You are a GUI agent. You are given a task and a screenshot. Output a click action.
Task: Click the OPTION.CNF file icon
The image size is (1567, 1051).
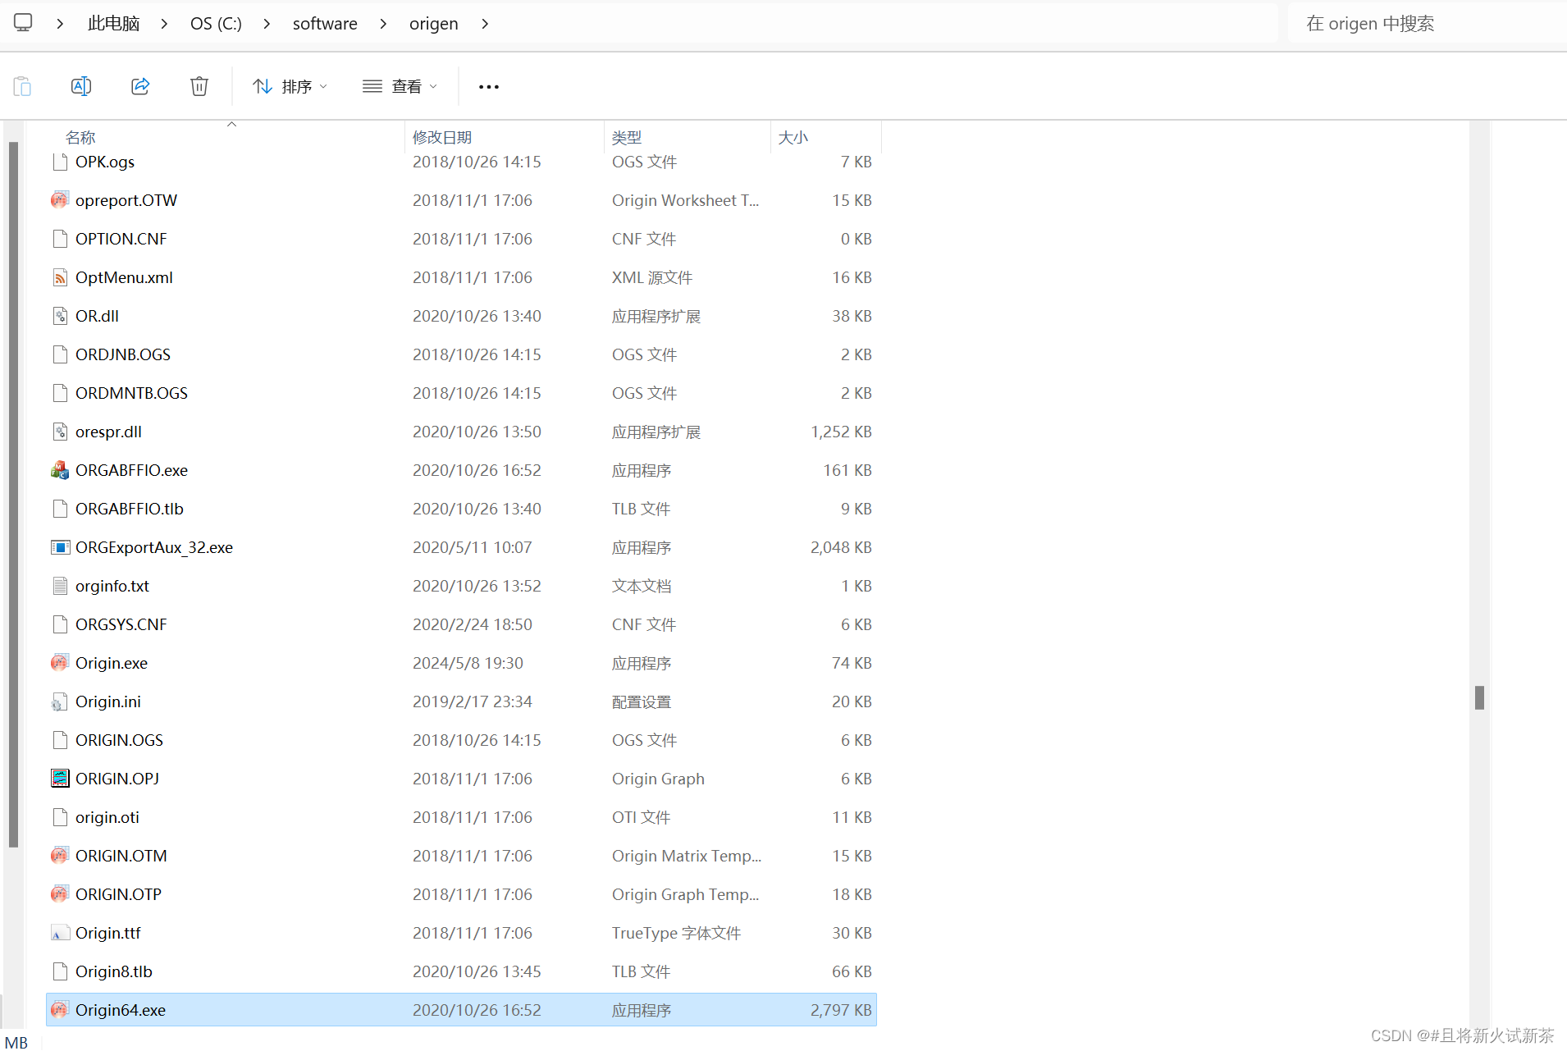60,239
